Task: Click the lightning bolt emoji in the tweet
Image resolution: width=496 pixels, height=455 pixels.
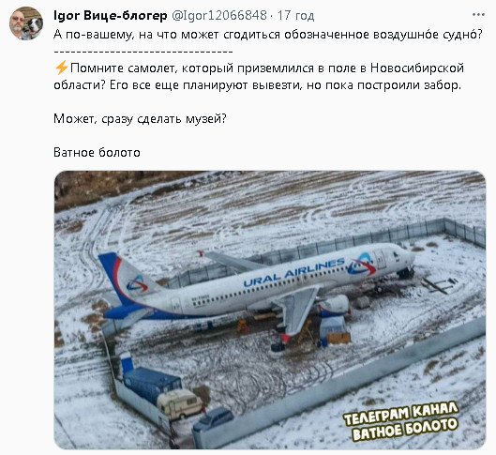Action: pos(61,68)
